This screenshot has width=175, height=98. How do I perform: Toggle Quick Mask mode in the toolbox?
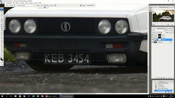(2, 62)
